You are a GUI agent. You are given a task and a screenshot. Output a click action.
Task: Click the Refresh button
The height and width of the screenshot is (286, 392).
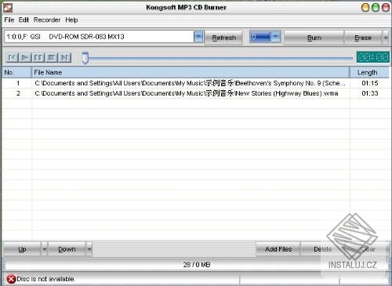click(x=224, y=38)
